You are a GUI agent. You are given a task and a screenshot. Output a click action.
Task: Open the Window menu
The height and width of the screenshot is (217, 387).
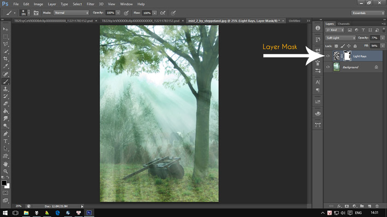point(126,4)
